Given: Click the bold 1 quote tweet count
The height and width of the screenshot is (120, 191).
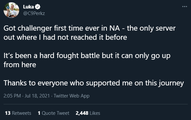Looking at the screenshot, I should (39, 113).
